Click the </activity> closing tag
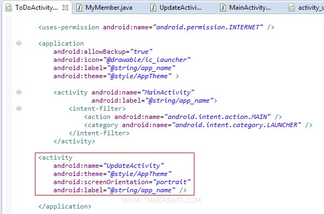The image size is (324, 214). (75, 141)
